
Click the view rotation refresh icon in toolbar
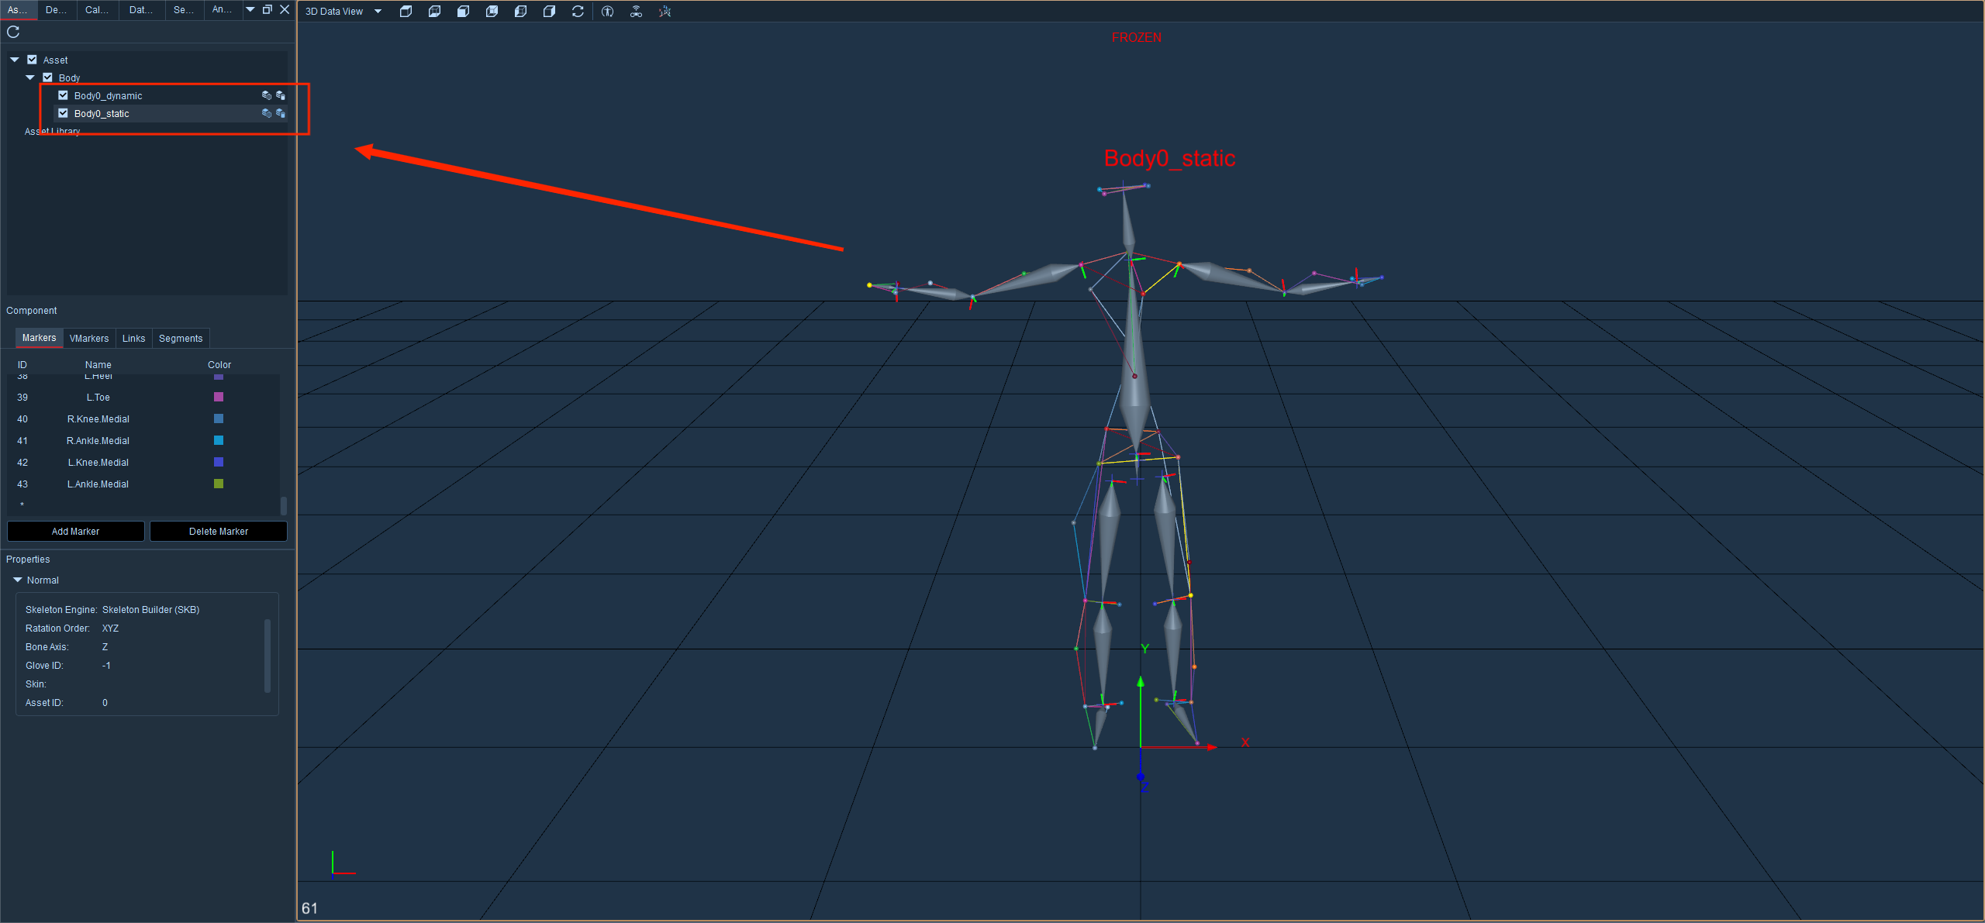(x=578, y=11)
